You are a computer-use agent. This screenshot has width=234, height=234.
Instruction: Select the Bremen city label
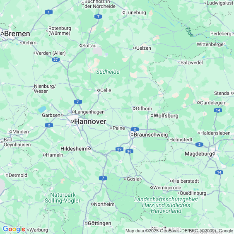[x=17, y=34]
